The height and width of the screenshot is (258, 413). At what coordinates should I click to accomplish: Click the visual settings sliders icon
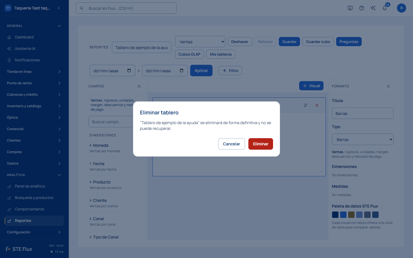305,105
